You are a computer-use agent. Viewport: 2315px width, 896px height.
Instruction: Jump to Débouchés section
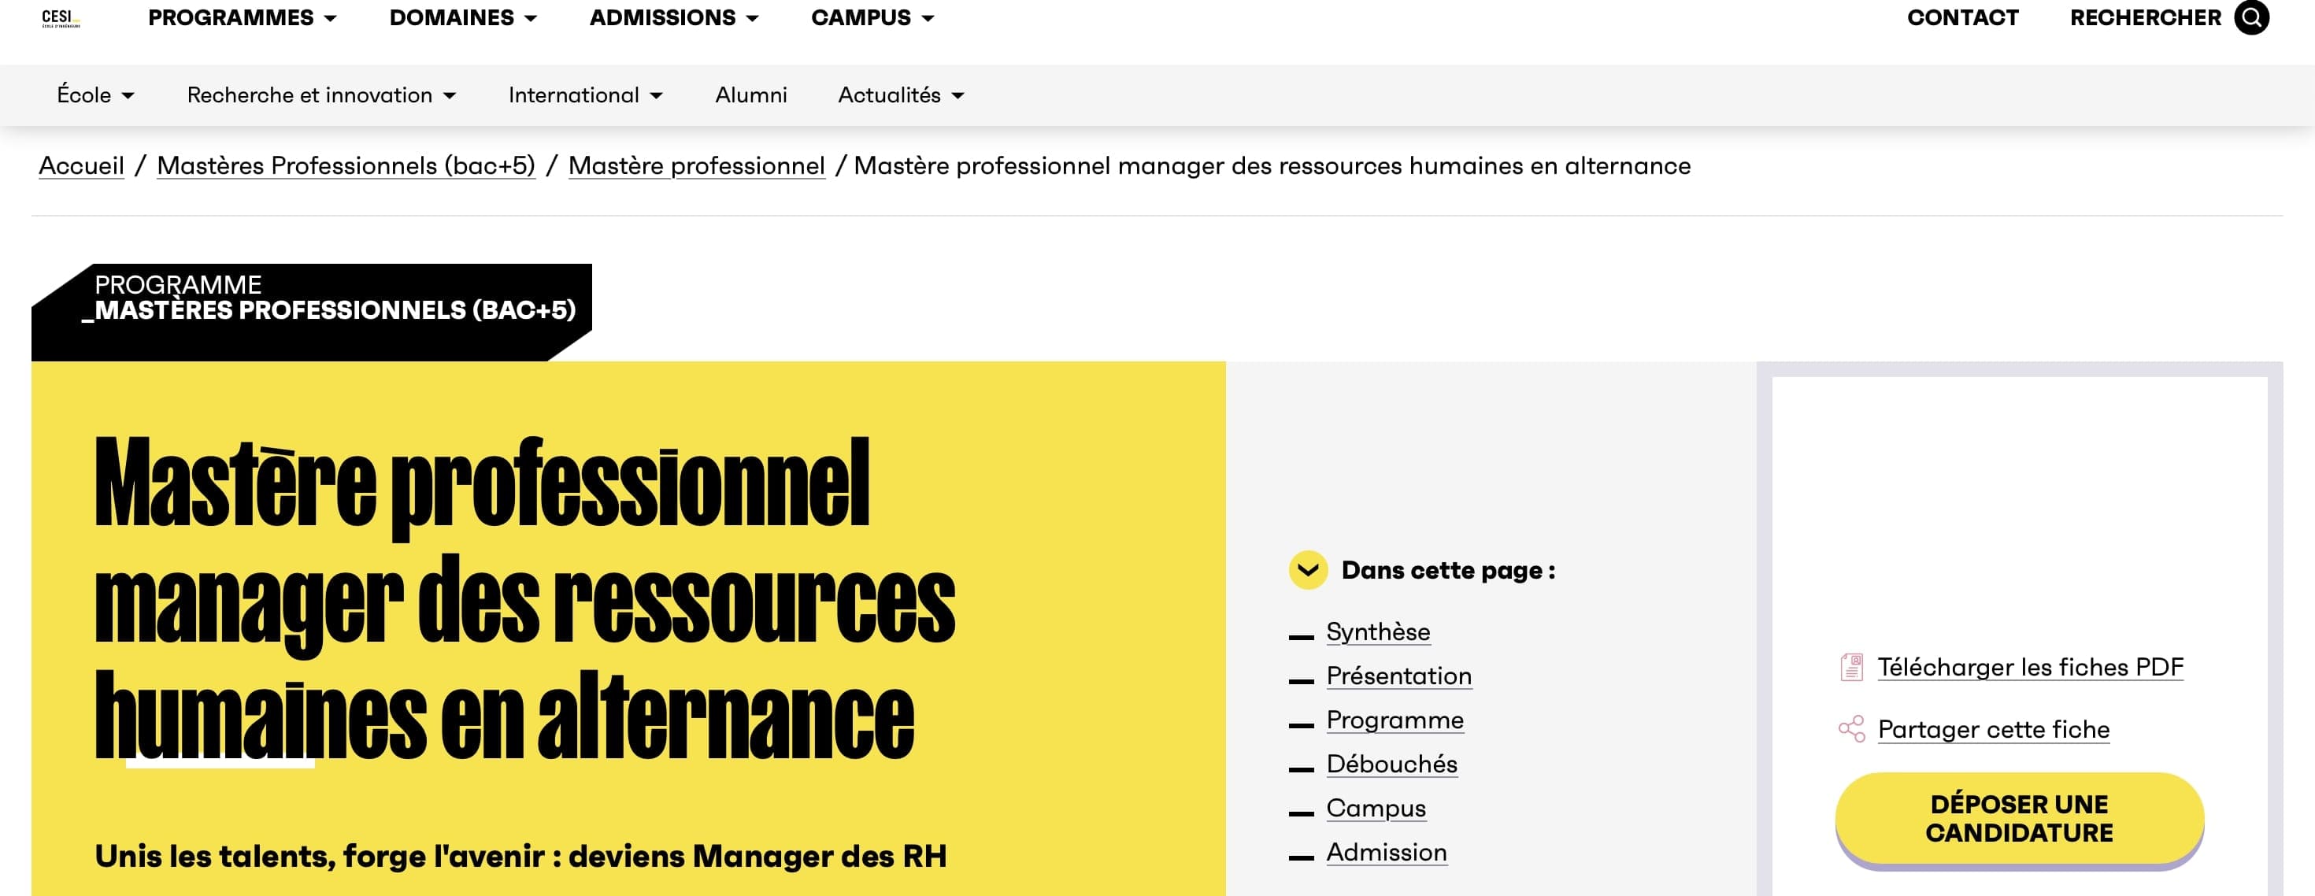click(1391, 764)
